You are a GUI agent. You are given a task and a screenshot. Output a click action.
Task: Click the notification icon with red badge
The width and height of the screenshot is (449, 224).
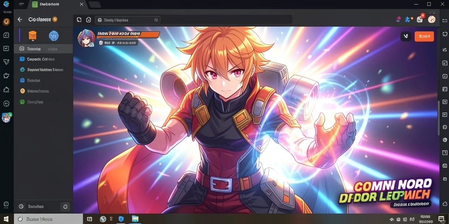[420, 19]
